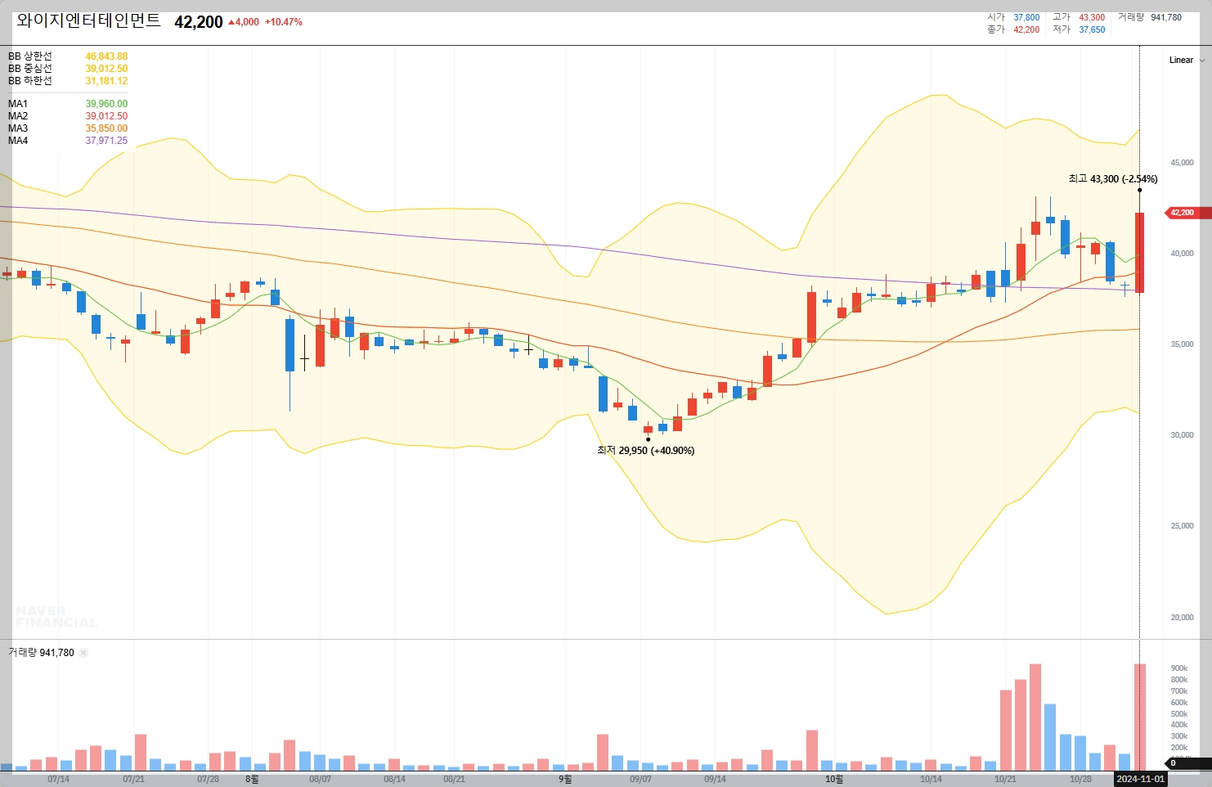Click the 25,000 price axis label
This screenshot has width=1212, height=787.
click(1182, 526)
